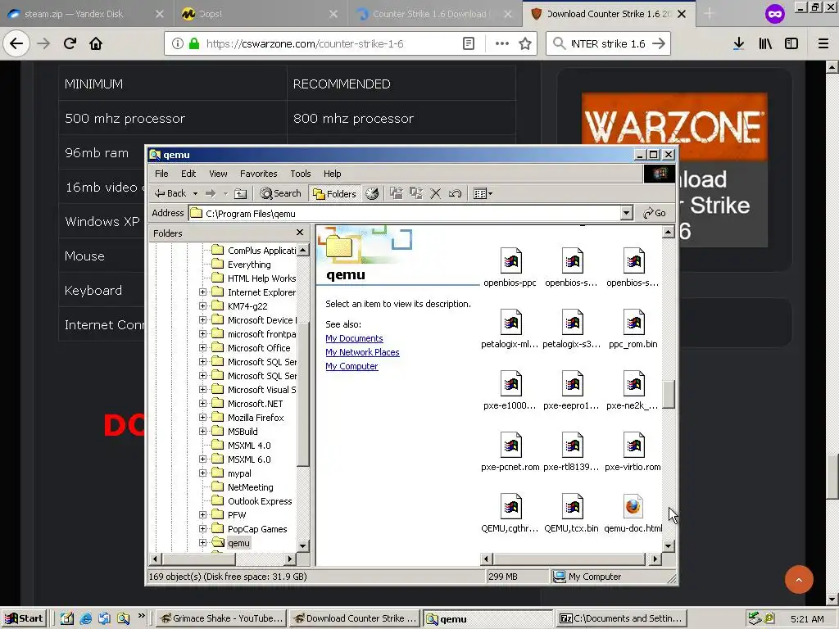Close the Folders pane with the X

click(x=300, y=232)
